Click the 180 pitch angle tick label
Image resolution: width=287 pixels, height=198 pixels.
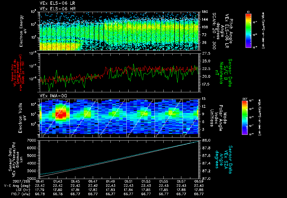[x=205, y=12]
